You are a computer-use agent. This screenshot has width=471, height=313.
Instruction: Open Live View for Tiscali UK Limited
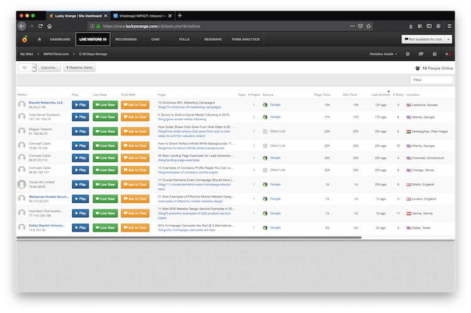pyautogui.click(x=105, y=184)
